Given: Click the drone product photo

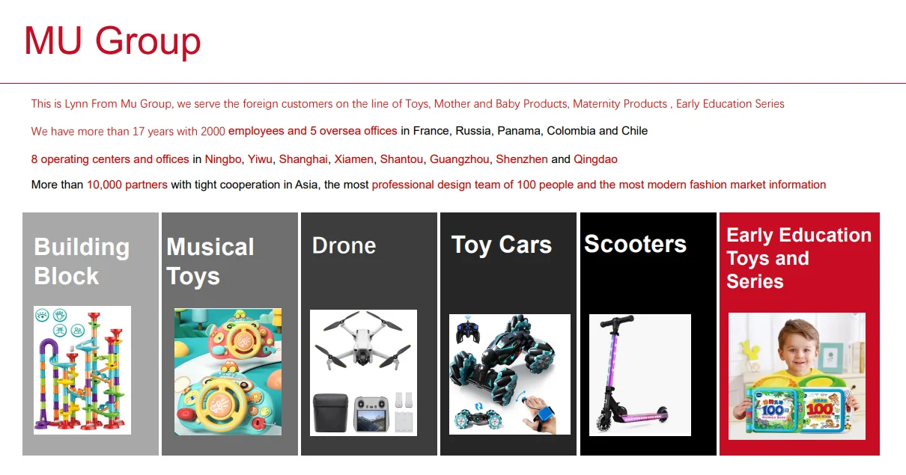Looking at the screenshot, I should pos(363,373).
